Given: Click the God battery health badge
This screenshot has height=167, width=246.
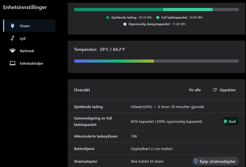Looking at the screenshot, I should point(230,121).
